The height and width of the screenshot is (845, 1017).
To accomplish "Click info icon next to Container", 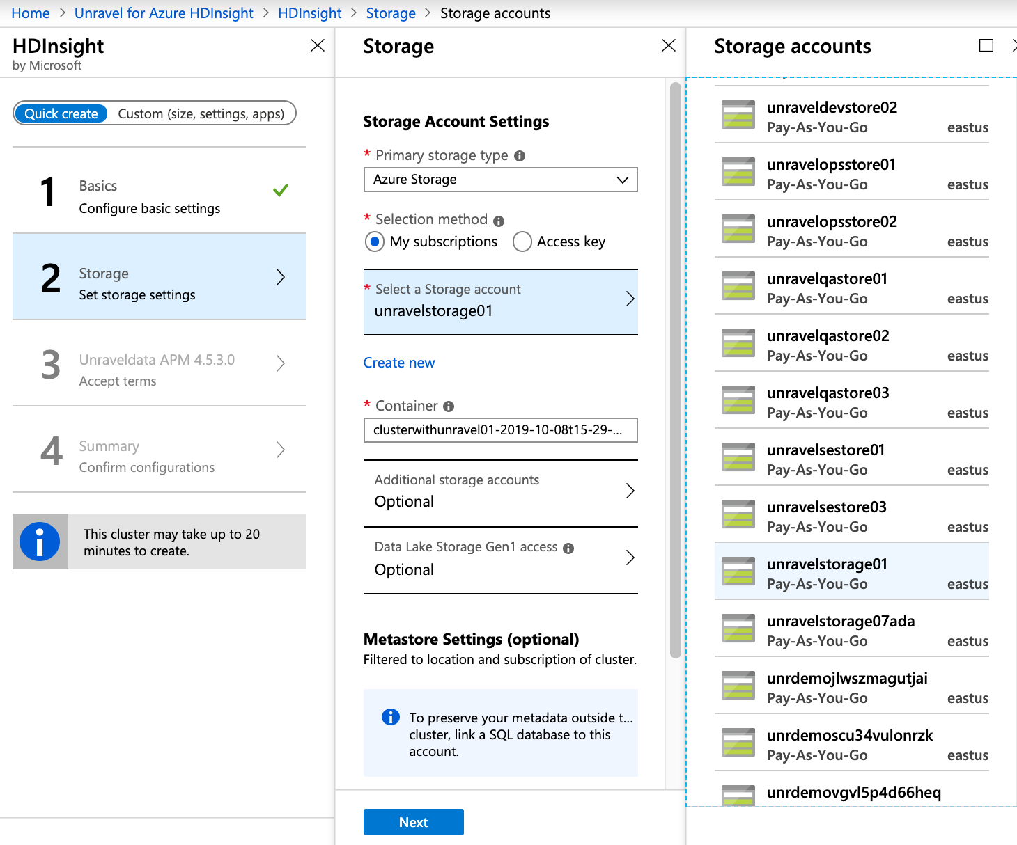I will tap(449, 406).
